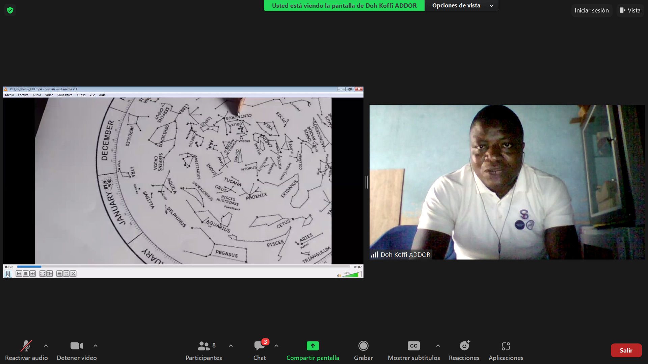
Task: Open the Participantes panel
Action: click(x=204, y=351)
